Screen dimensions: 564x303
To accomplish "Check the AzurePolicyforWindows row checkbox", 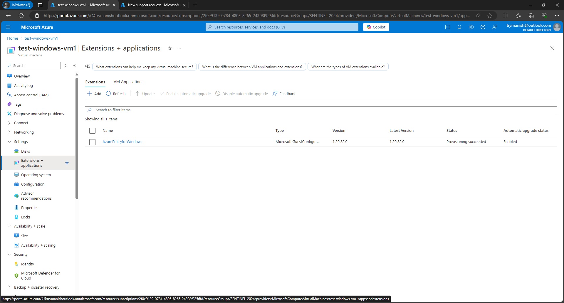I will 92,142.
